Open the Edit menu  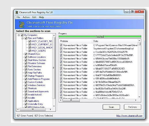point(34,17)
